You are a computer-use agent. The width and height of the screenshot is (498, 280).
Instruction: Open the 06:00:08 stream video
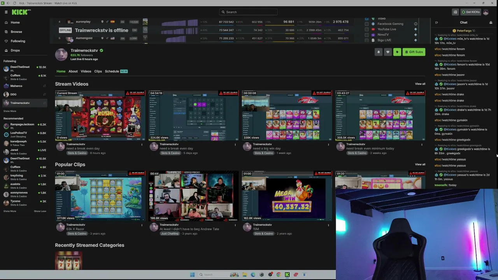[287, 115]
